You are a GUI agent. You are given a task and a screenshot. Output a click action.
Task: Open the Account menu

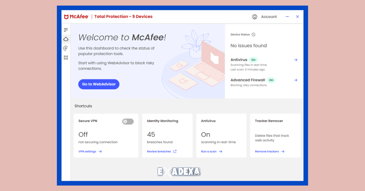pos(269,16)
